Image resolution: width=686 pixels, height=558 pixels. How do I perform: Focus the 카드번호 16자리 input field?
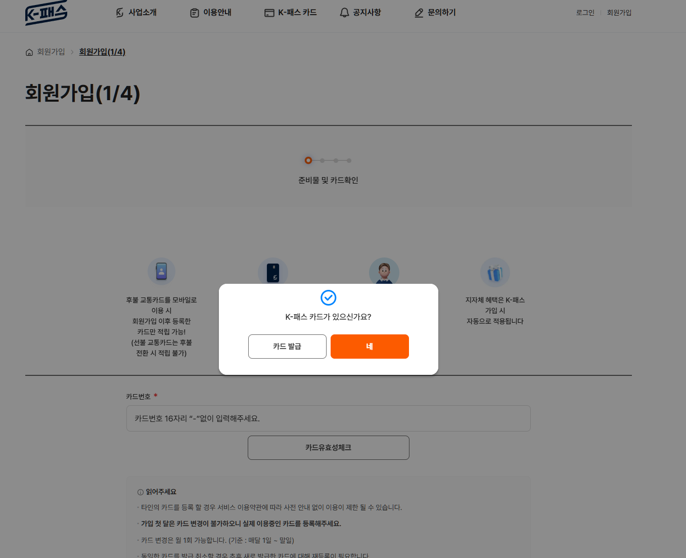point(329,418)
